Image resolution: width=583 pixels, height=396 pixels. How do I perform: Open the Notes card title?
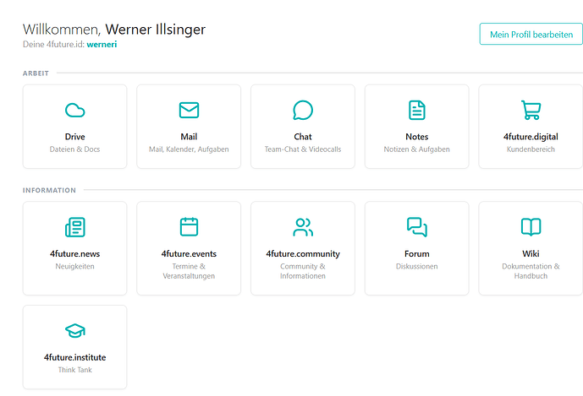coord(417,137)
